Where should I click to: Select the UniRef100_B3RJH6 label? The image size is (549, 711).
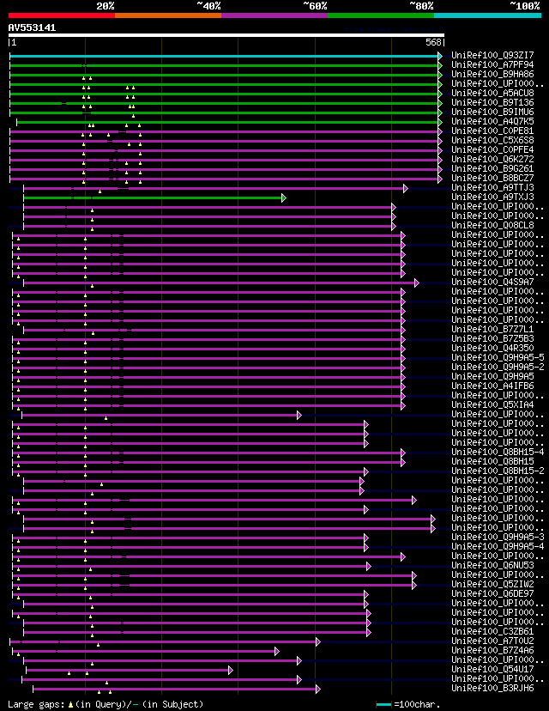(492, 689)
